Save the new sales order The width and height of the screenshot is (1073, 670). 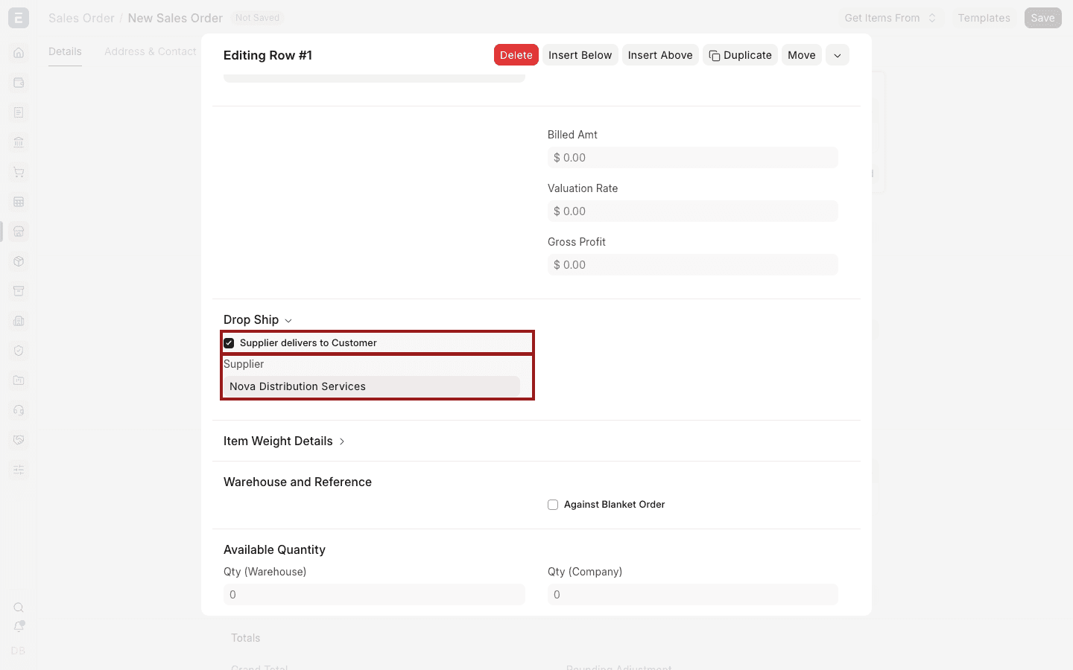click(1043, 18)
